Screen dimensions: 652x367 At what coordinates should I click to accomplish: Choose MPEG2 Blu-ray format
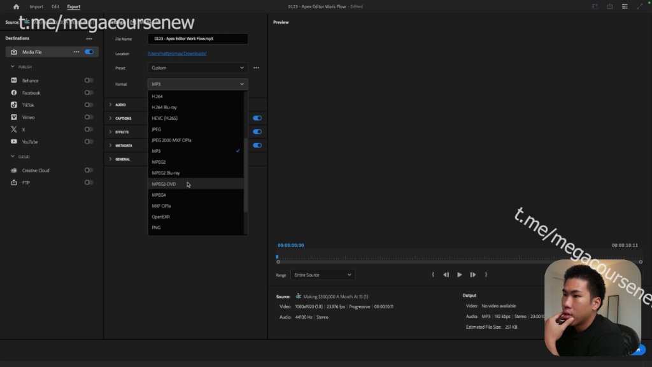(x=195, y=173)
